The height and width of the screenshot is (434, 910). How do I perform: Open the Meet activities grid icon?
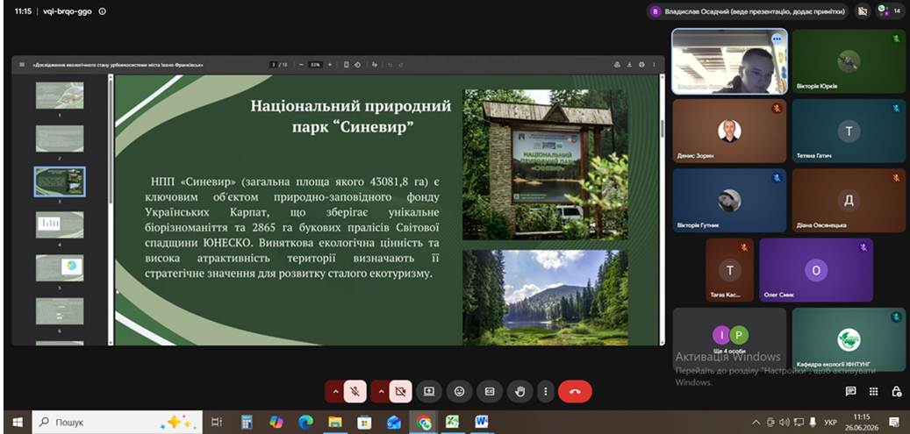[873, 391]
